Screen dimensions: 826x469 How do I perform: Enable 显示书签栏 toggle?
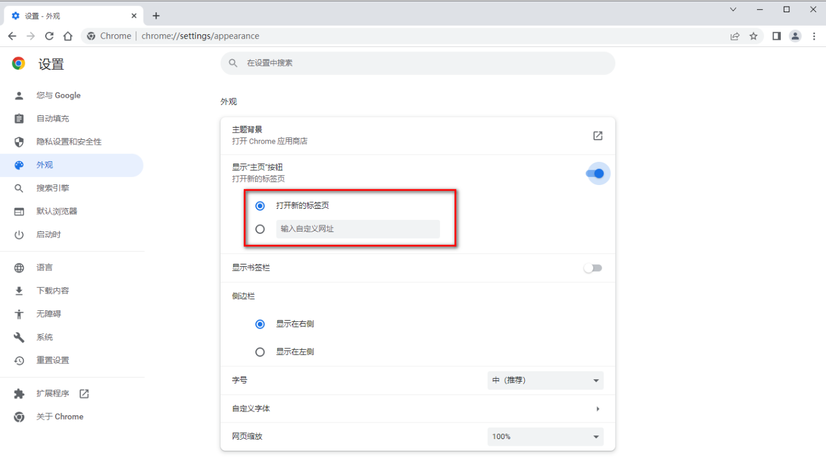(x=593, y=268)
